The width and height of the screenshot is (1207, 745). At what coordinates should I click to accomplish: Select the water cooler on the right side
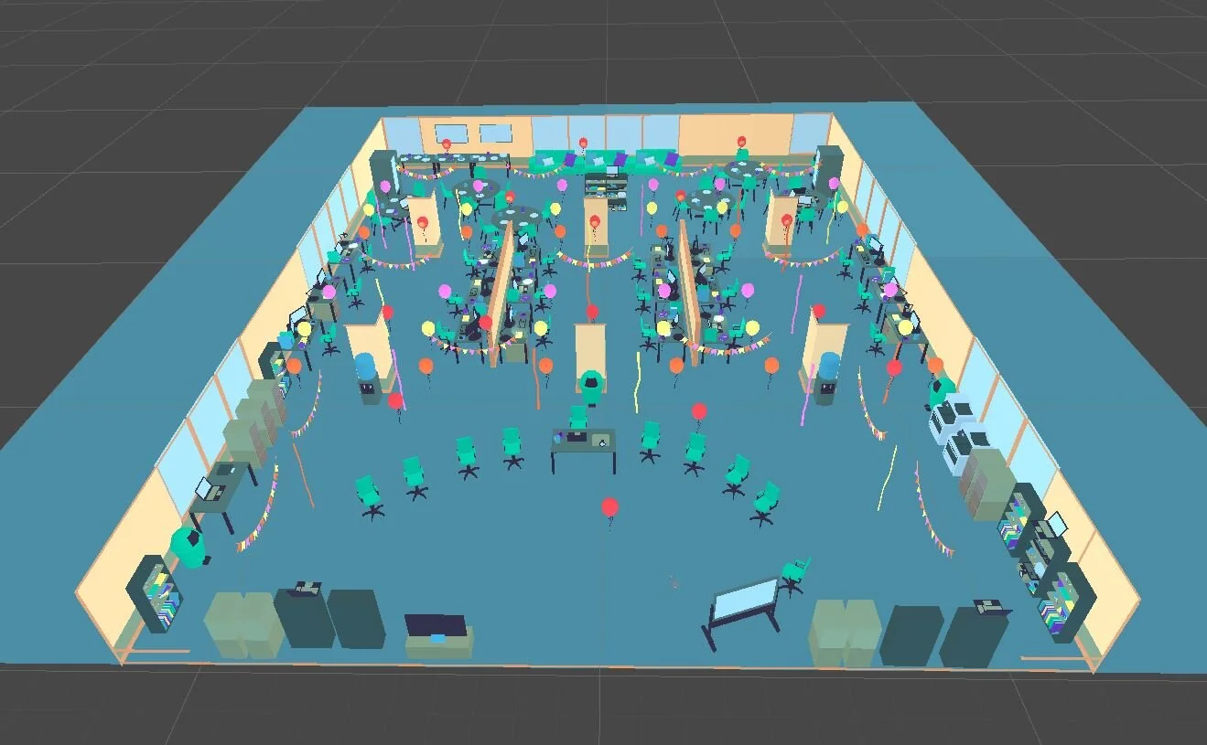pos(827,377)
